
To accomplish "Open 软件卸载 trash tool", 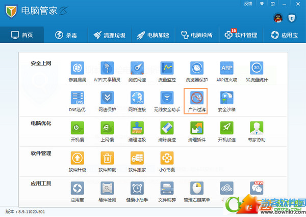I will (107, 162).
